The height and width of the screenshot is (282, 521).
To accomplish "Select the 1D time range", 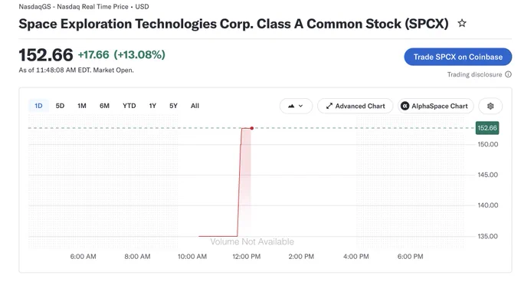I will click(38, 106).
